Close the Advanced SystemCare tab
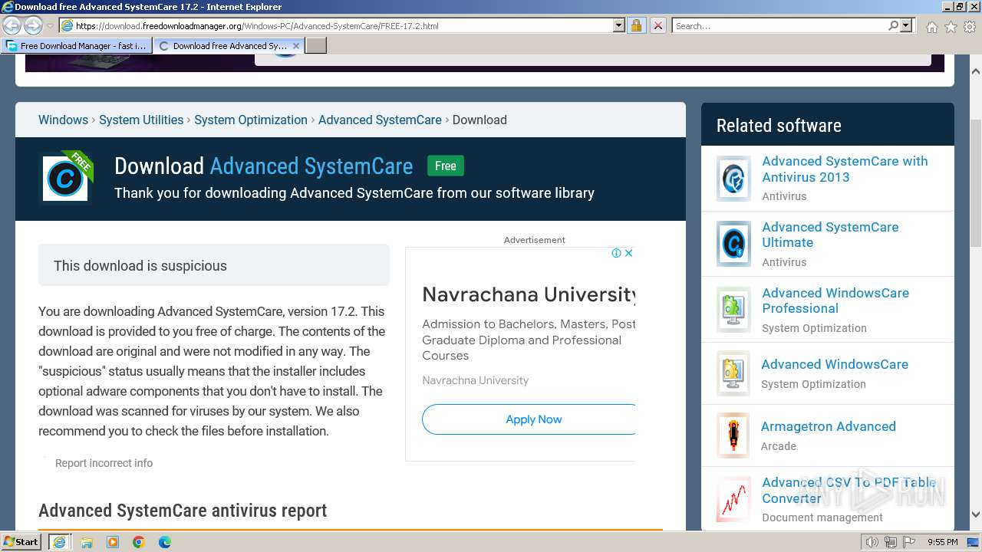The image size is (982, 552). click(x=296, y=46)
